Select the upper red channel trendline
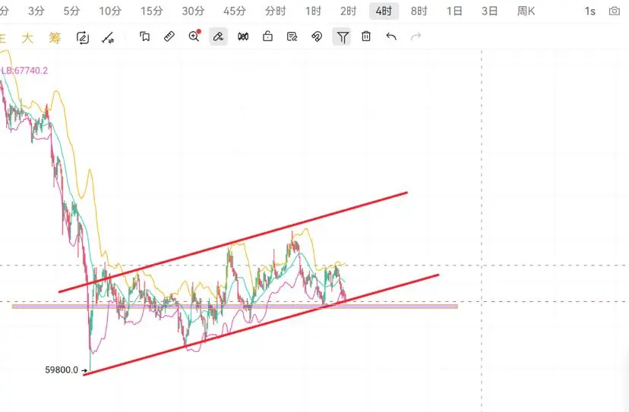 pos(232,243)
